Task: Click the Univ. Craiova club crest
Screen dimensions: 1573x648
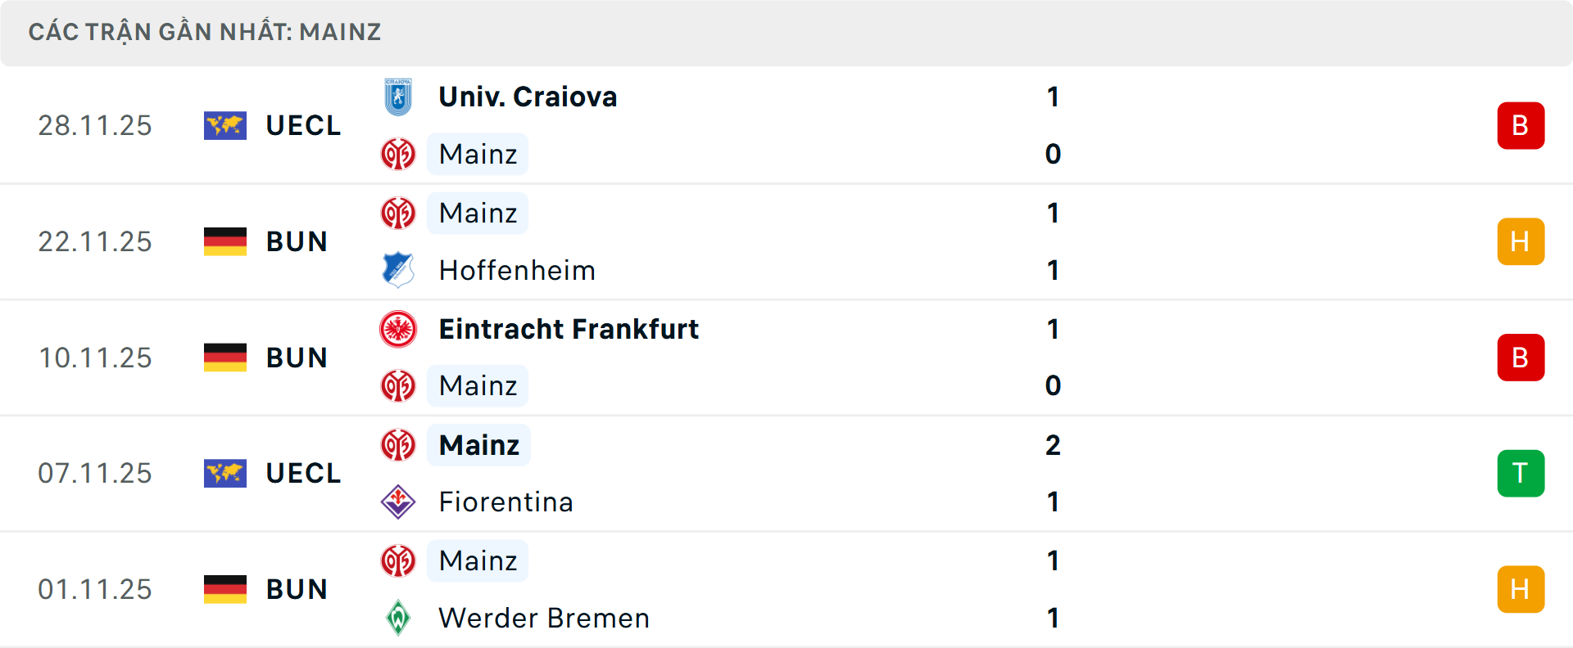Action: pyautogui.click(x=398, y=97)
